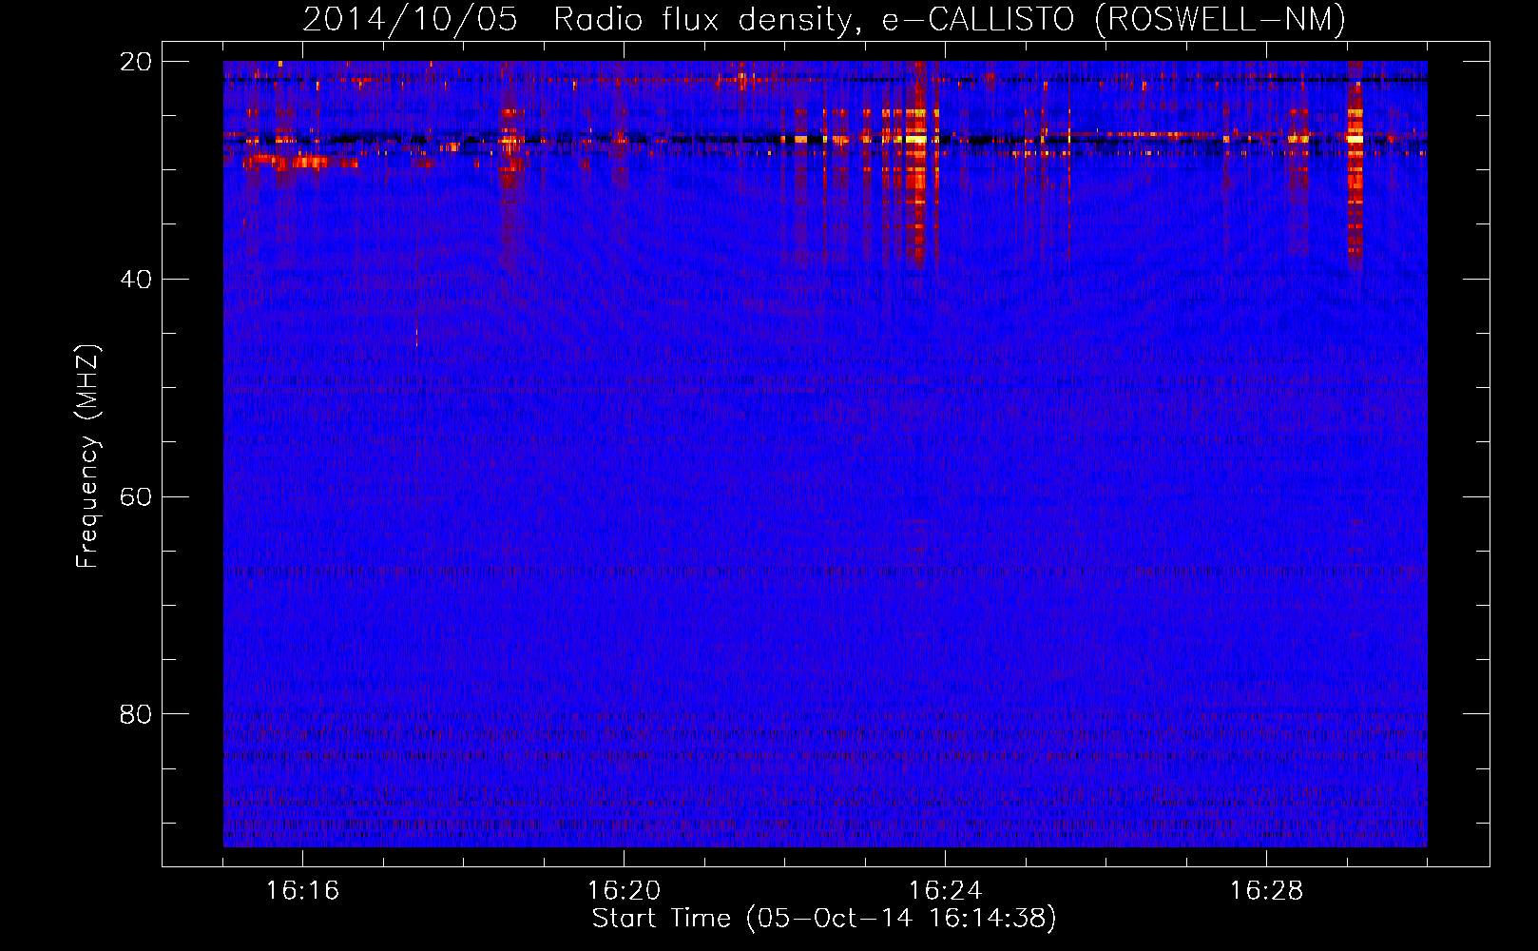Click the '16:24' time tick label
1538x951 pixels.
pos(945,890)
